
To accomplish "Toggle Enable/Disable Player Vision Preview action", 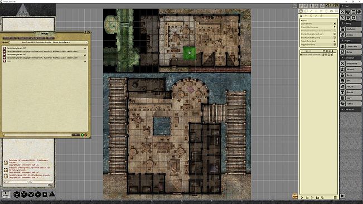I will 318,31.
